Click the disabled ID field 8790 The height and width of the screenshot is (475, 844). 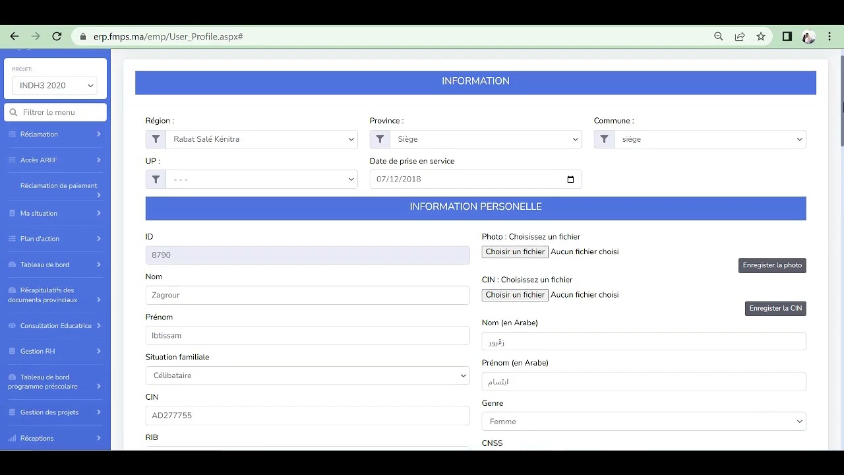point(307,255)
